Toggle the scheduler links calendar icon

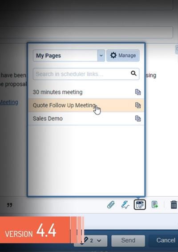[140, 205]
